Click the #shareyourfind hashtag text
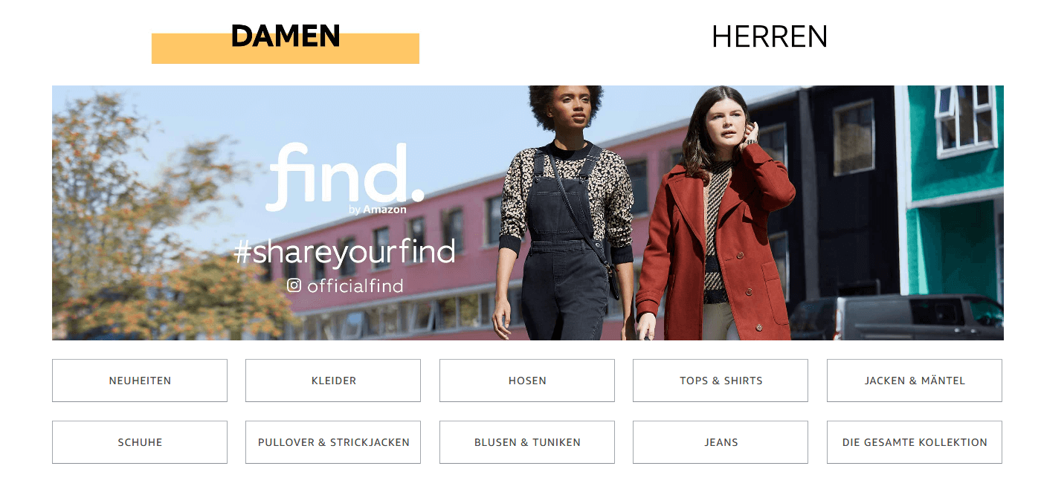 coord(344,253)
